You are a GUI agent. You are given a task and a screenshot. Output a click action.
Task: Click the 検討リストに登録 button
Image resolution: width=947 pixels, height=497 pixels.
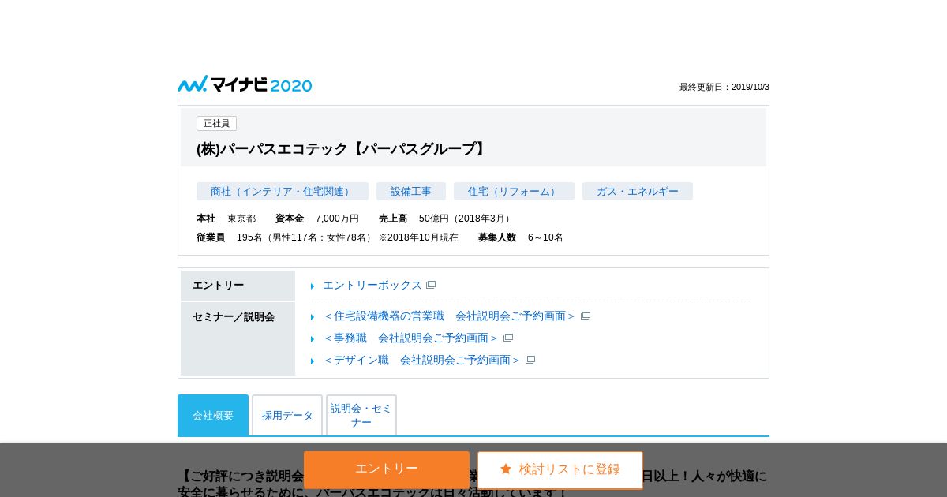pyautogui.click(x=560, y=469)
